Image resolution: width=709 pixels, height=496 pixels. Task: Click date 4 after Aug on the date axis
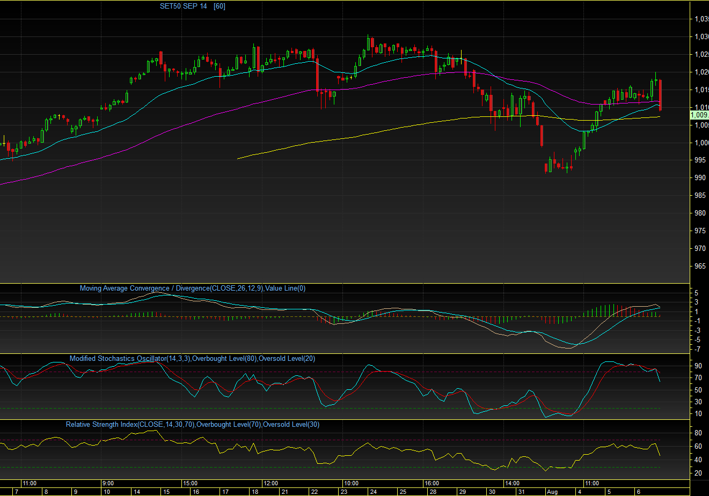click(x=580, y=492)
